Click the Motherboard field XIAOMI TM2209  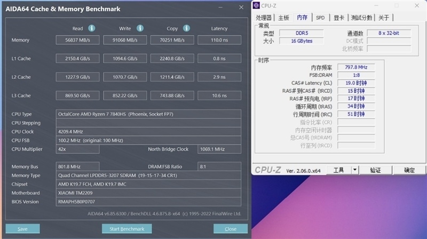click(x=148, y=193)
